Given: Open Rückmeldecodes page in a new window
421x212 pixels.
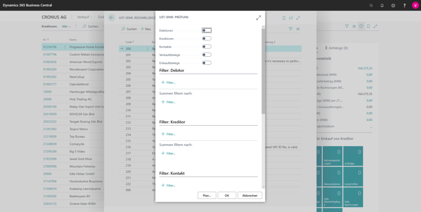Looking at the screenshot, I should [x=291, y=18].
